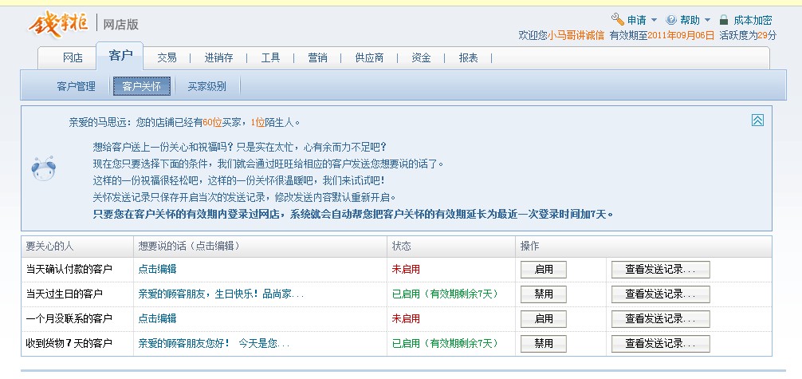View send records for 一个月没联系的客户
This screenshot has height=379, width=802.
tap(660, 318)
